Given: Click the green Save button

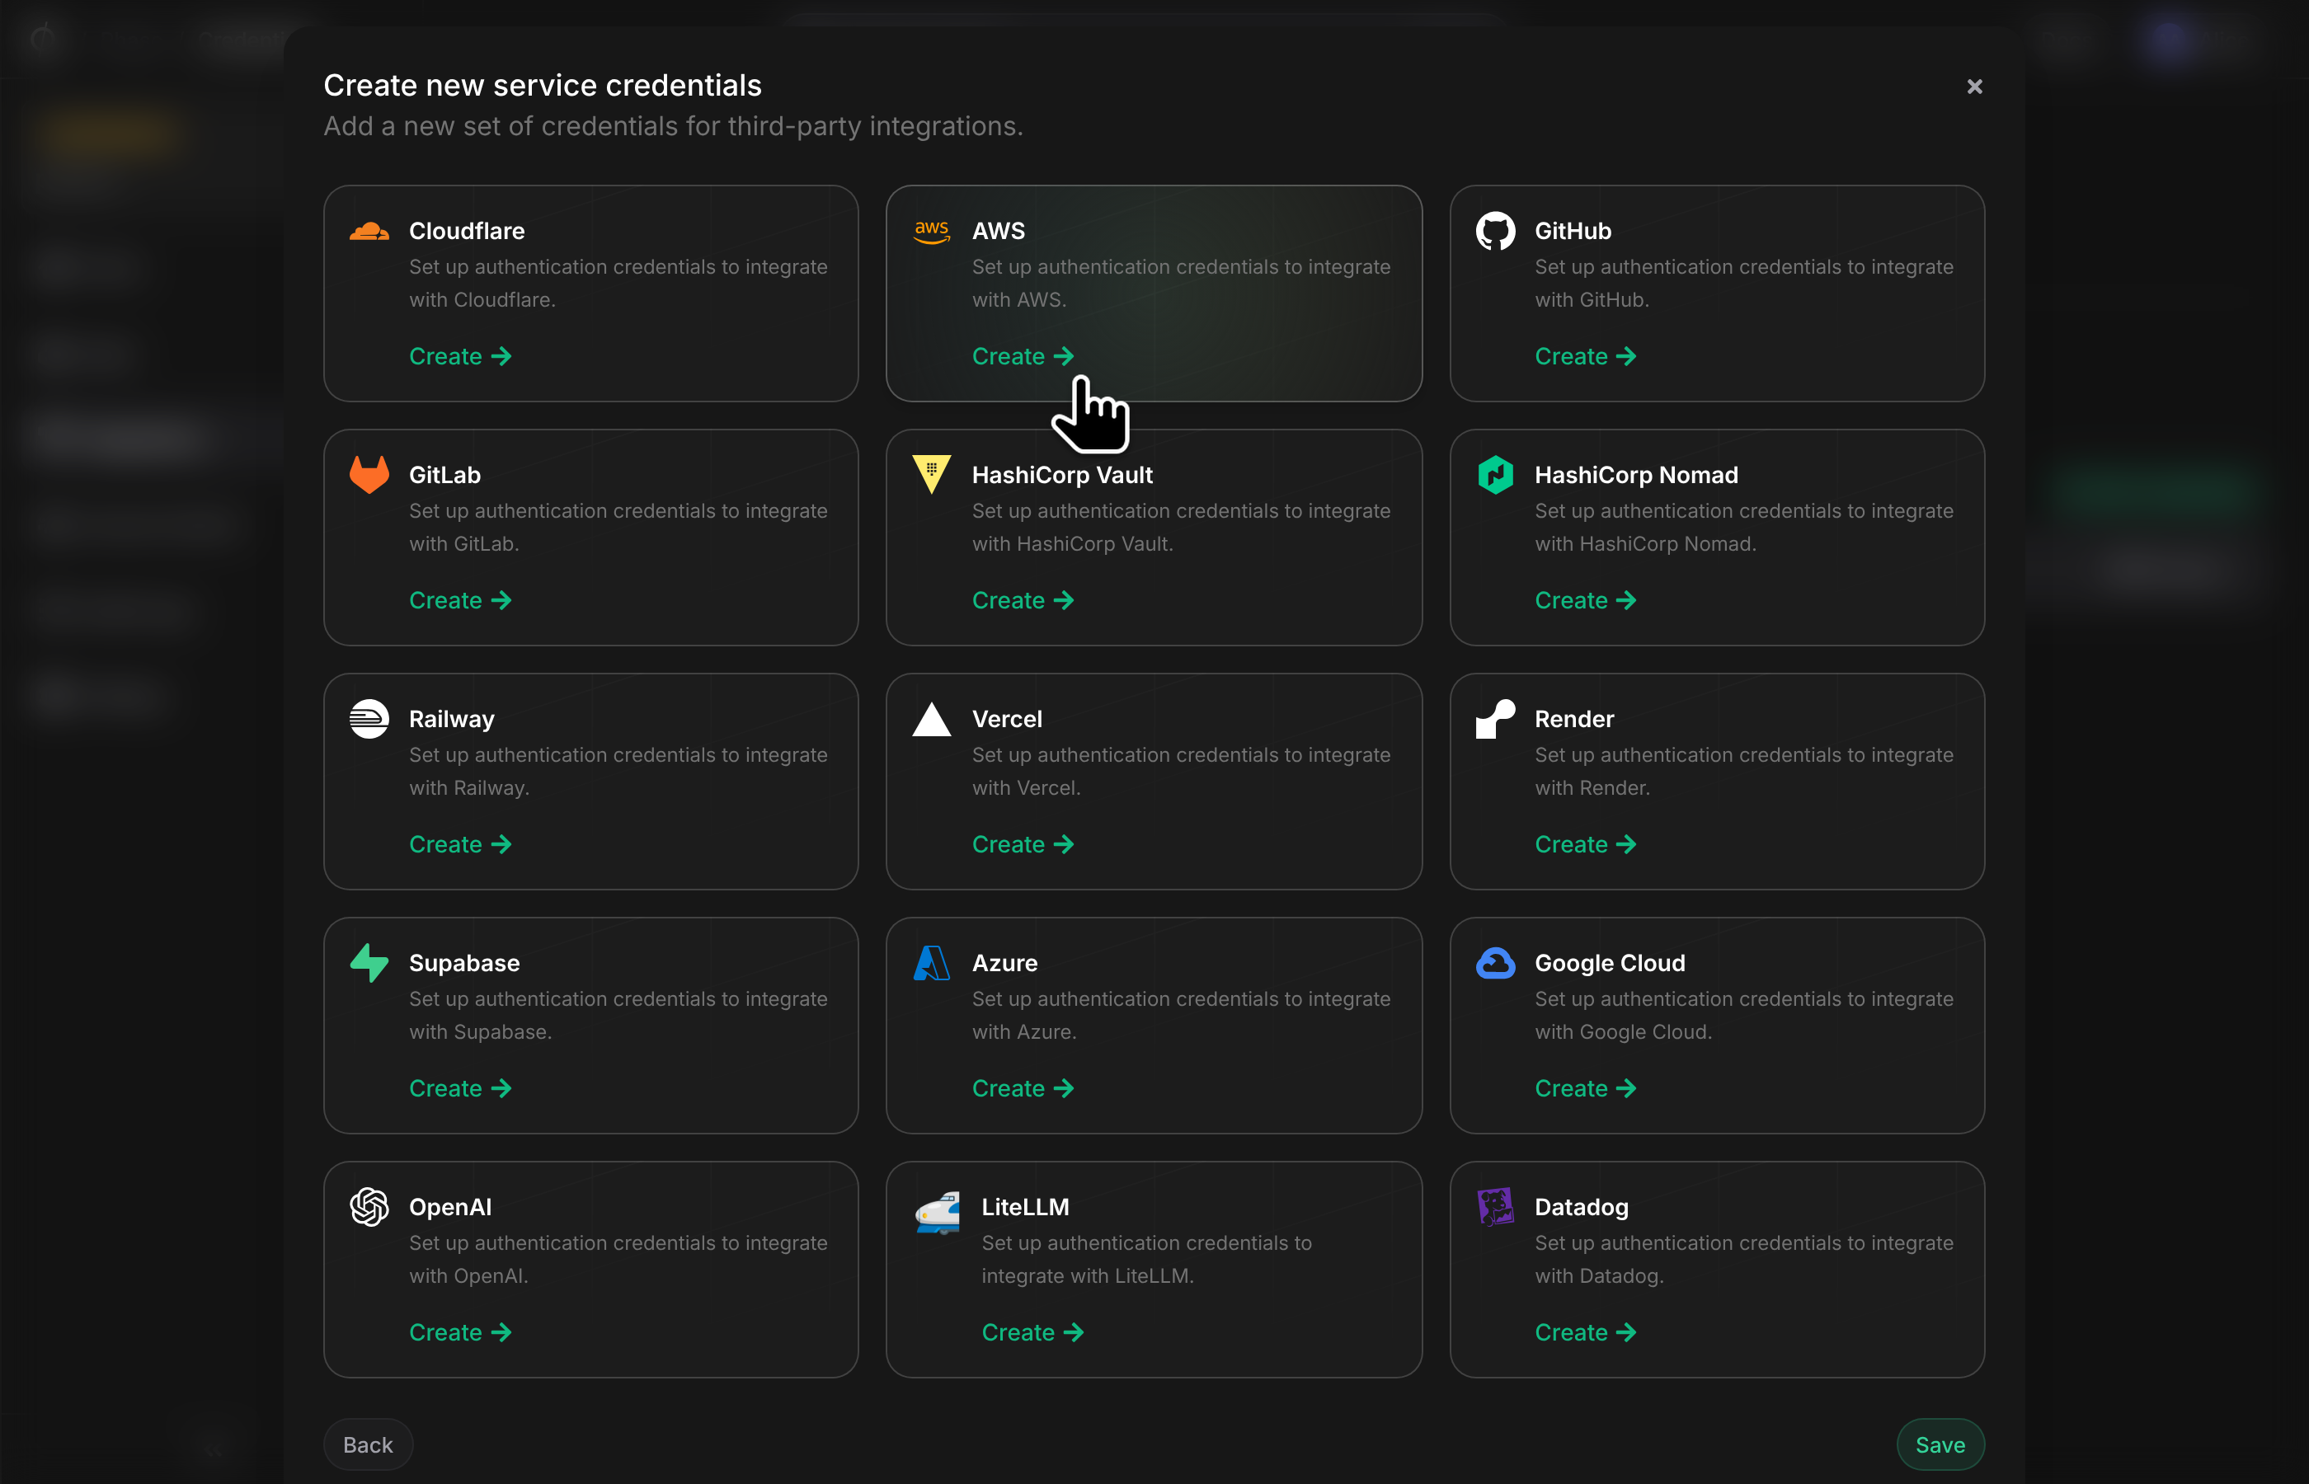Looking at the screenshot, I should (1940, 1444).
